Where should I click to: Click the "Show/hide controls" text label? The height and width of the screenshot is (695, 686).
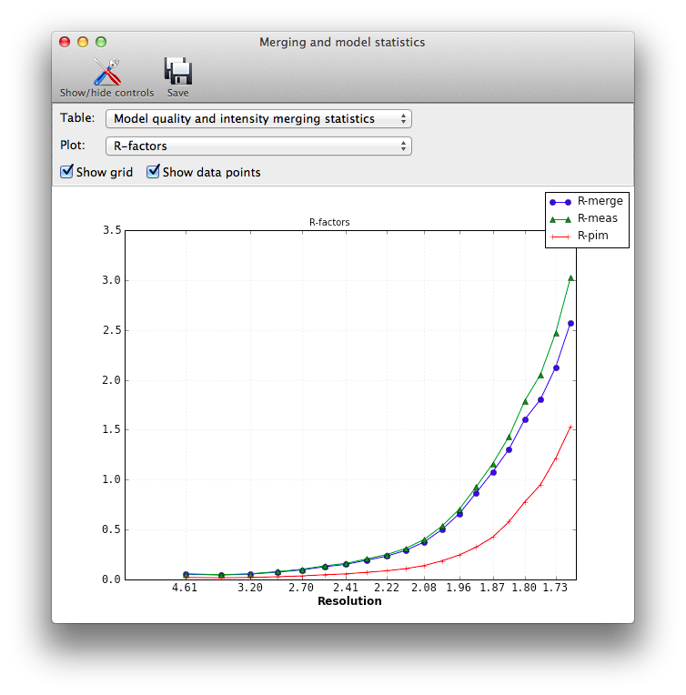[x=106, y=93]
